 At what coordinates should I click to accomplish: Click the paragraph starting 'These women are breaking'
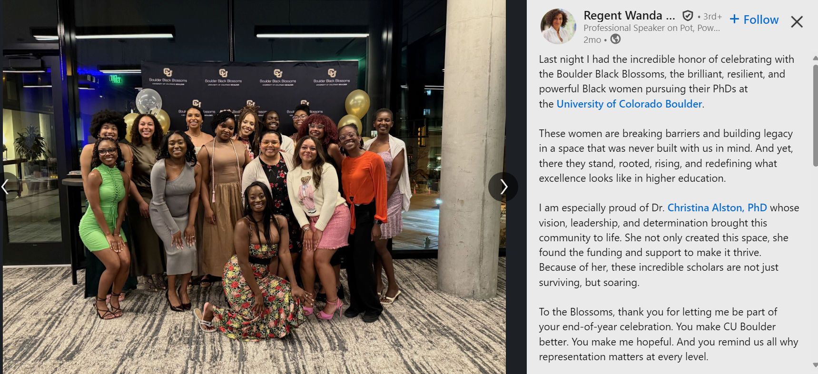[x=666, y=156]
